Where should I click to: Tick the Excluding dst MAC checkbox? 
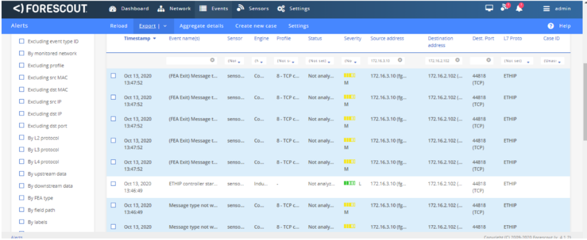(x=21, y=90)
